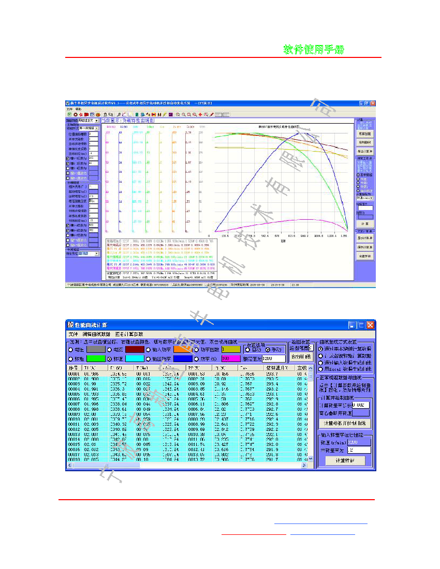Click the data row numbered 0015

pyautogui.click(x=188, y=444)
